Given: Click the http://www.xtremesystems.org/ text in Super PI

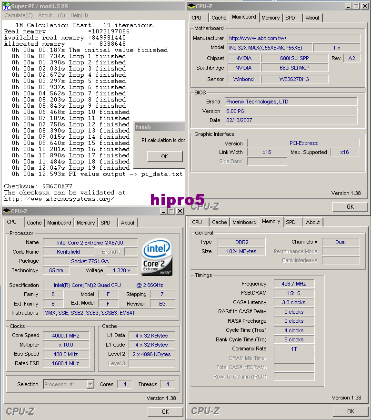Looking at the screenshot, I should coord(59,199).
